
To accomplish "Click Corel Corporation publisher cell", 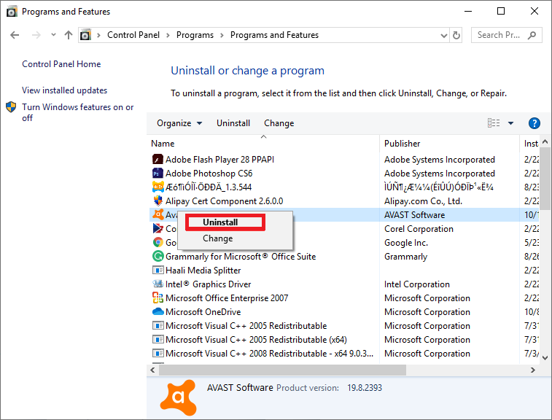I will click(419, 229).
